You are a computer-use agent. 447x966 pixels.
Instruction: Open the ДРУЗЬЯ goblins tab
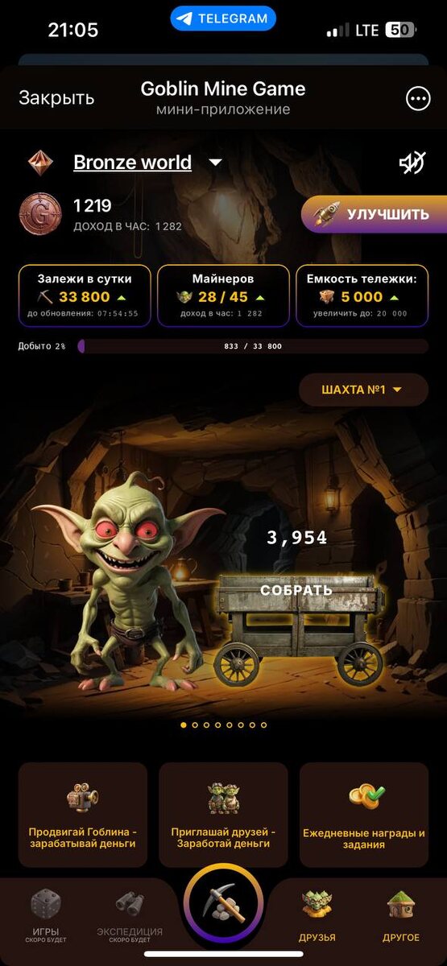click(x=317, y=914)
